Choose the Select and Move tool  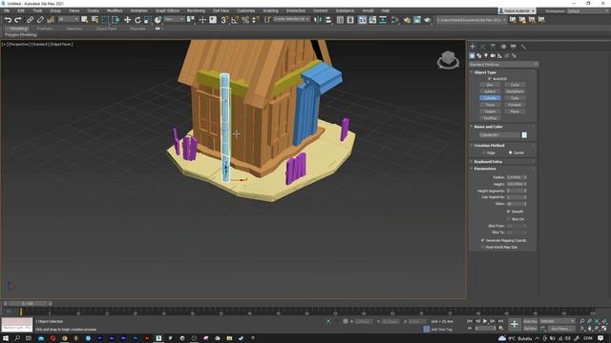click(127, 20)
